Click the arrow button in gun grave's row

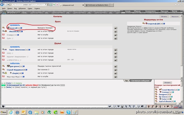pos(116,67)
